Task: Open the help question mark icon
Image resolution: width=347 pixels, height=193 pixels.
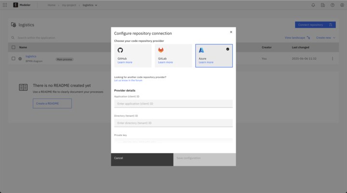Action: [x=333, y=5]
